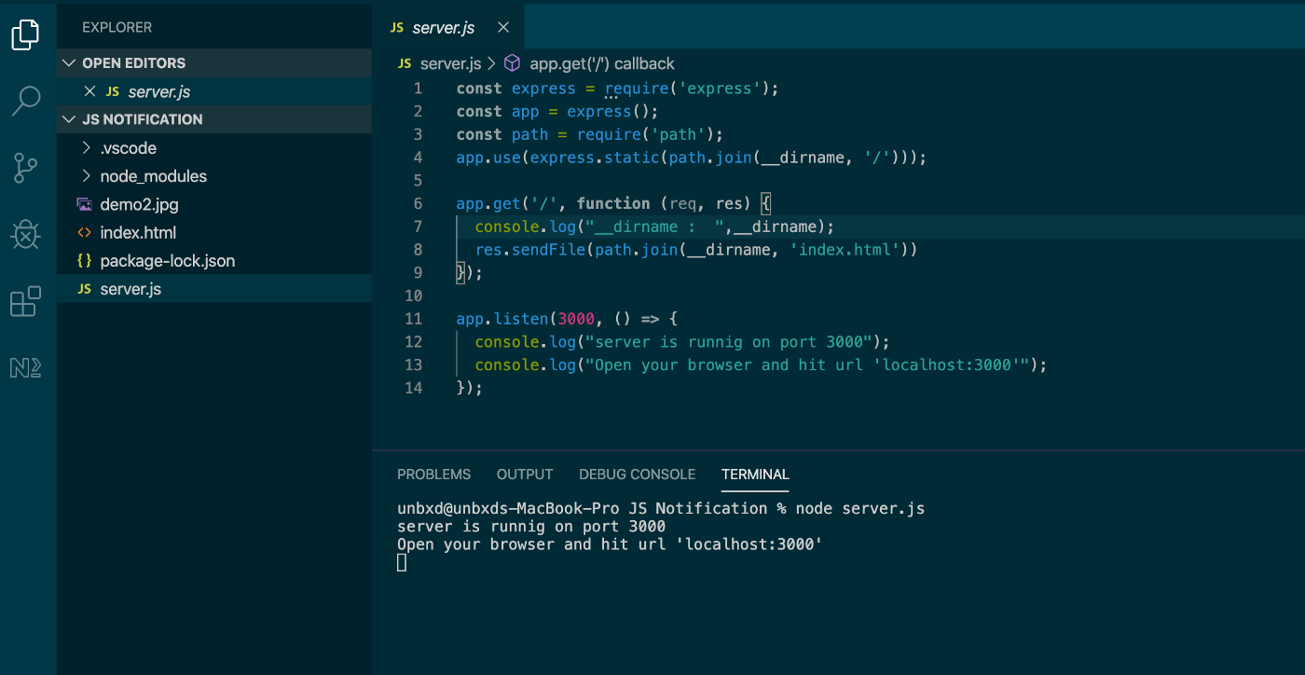Expand the node_modules folder
The height and width of the screenshot is (675, 1305).
click(x=87, y=176)
